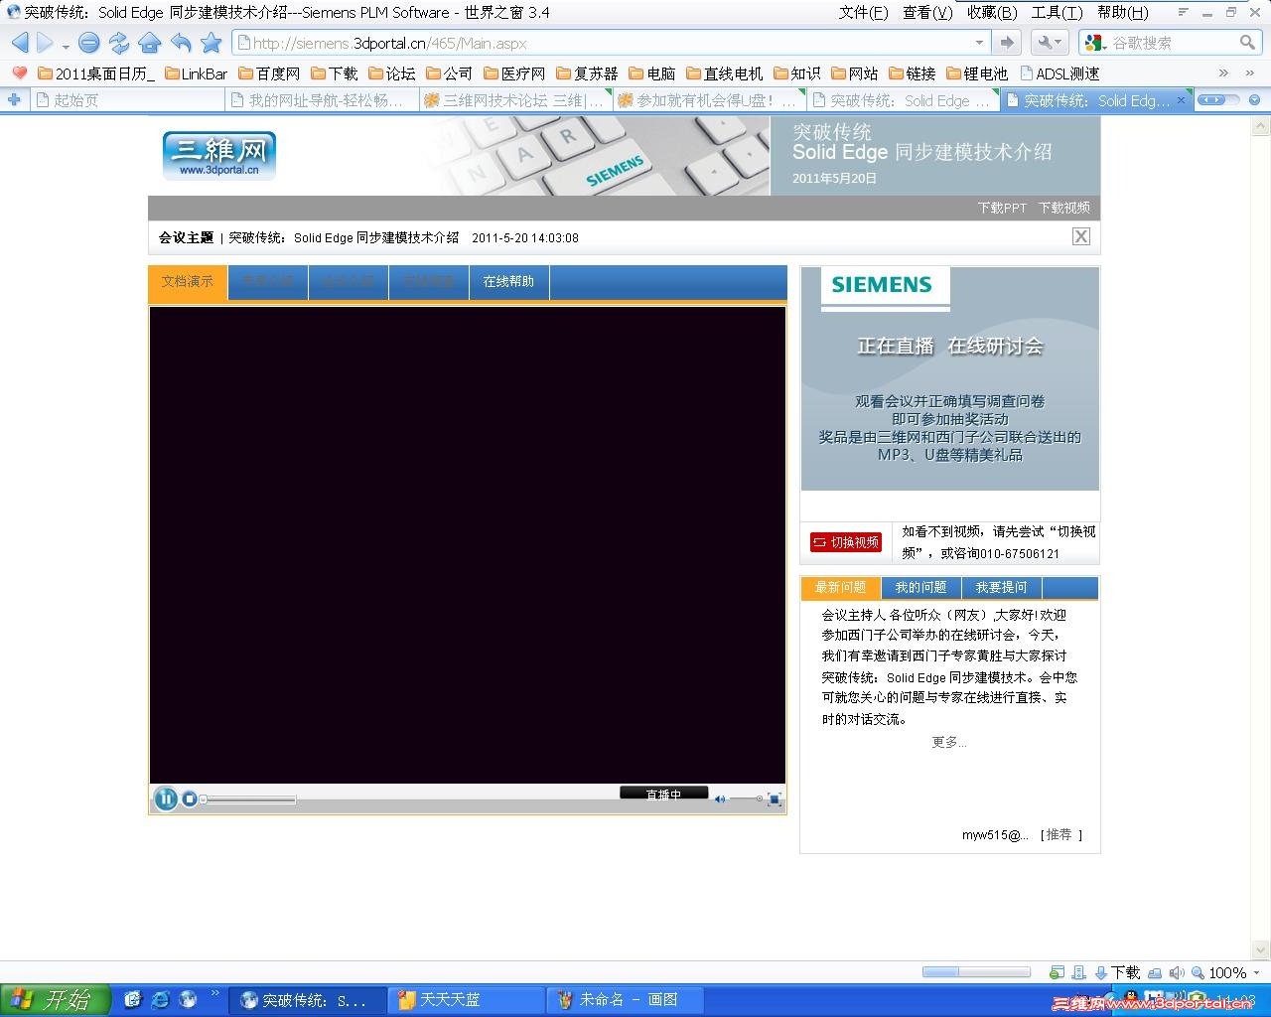Click the 下载视频 link
The height and width of the screenshot is (1017, 1271).
pos(1064,208)
